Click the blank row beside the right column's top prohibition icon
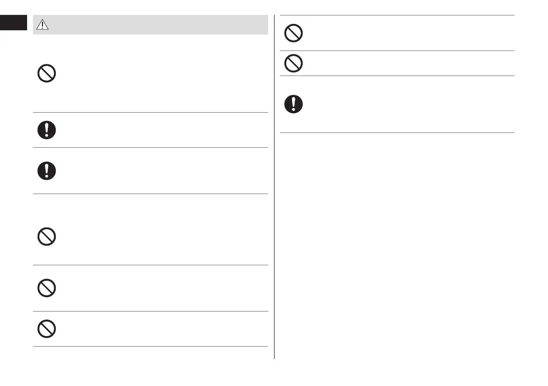The height and width of the screenshot is (386, 548). click(x=404, y=33)
